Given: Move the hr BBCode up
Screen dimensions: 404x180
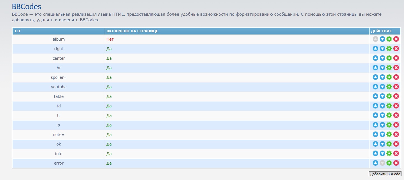Looking at the screenshot, I should 375,68.
